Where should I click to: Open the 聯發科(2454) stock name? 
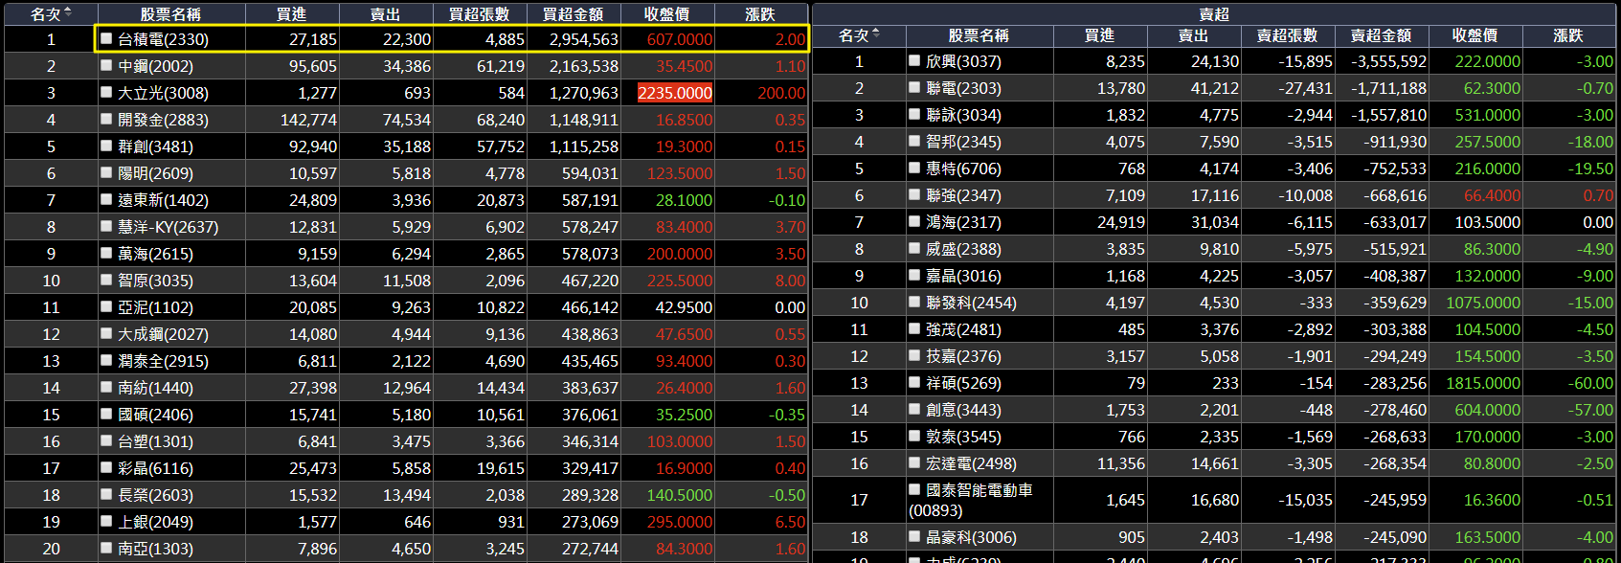coord(971,303)
